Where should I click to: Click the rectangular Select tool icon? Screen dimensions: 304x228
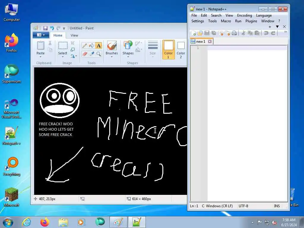click(63, 46)
